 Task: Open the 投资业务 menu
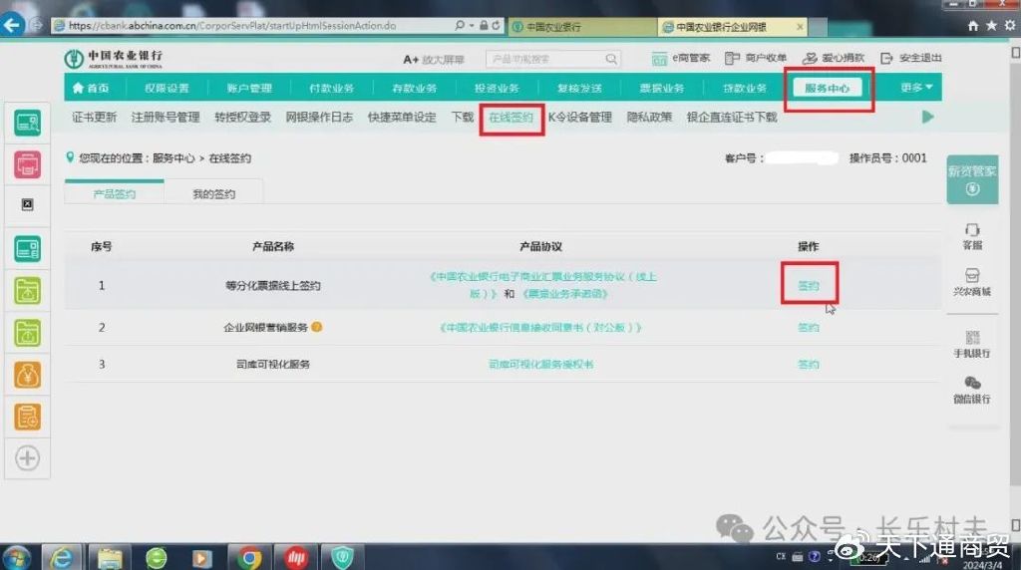click(497, 88)
